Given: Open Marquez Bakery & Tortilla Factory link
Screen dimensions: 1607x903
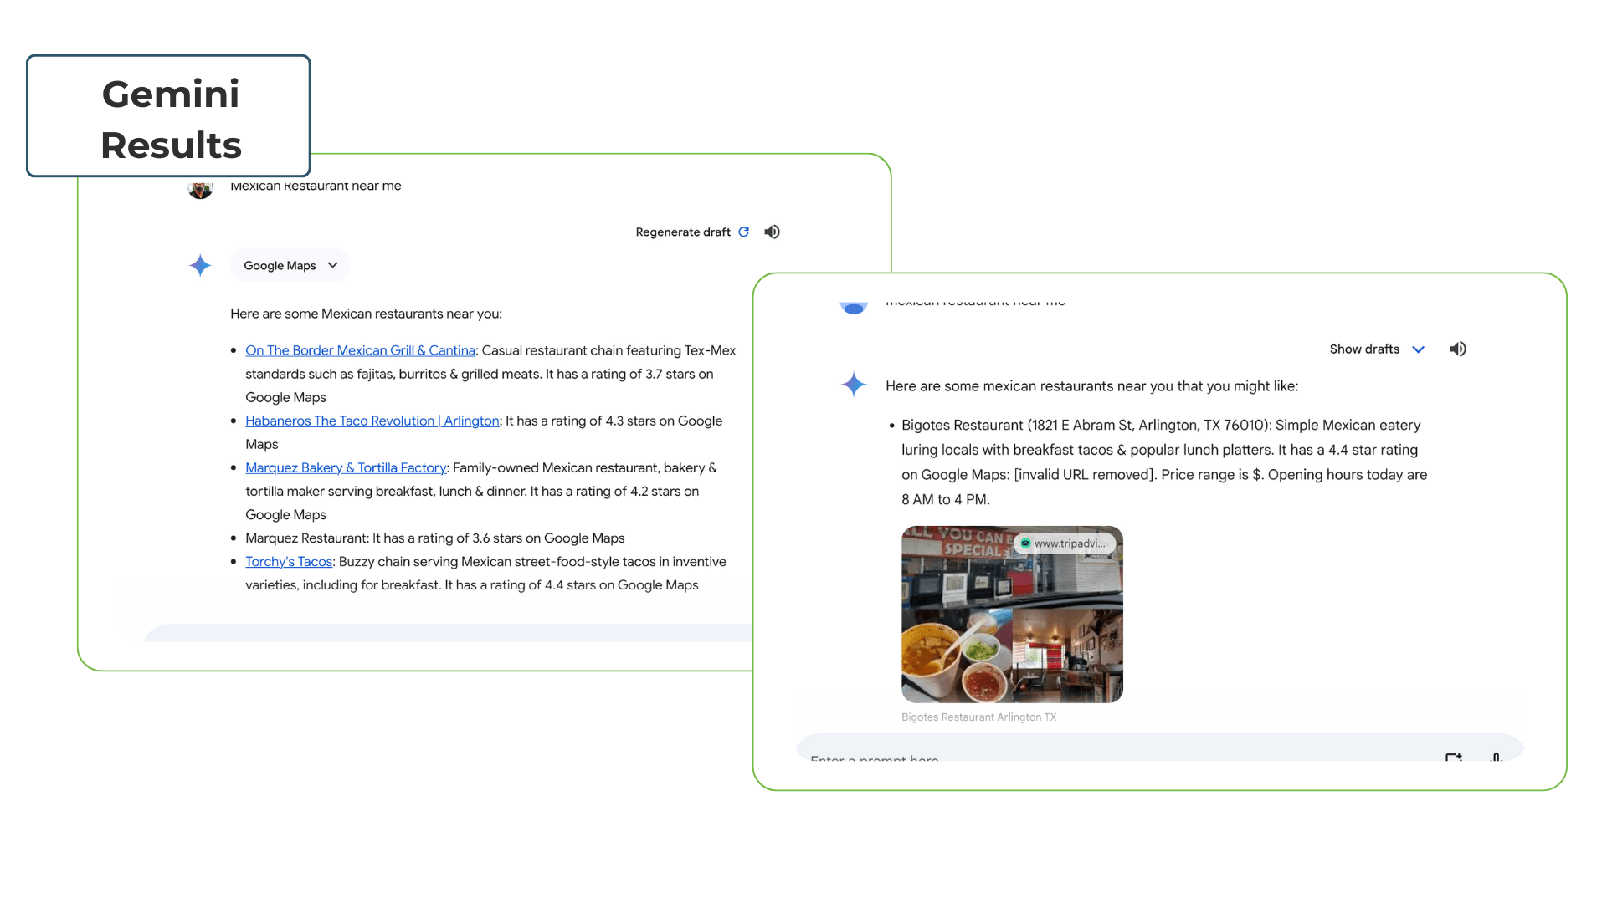Looking at the screenshot, I should [x=345, y=467].
